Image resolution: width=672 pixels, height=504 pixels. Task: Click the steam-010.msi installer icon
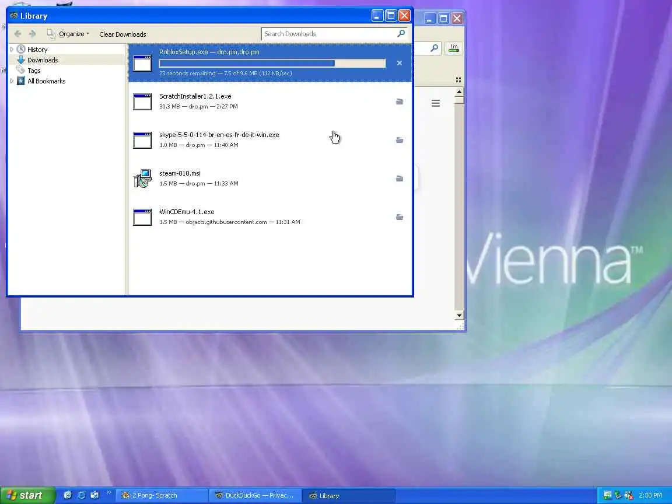tap(142, 178)
